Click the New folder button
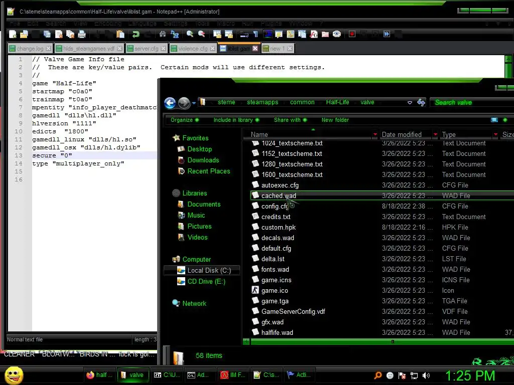514x385 pixels. tap(335, 120)
